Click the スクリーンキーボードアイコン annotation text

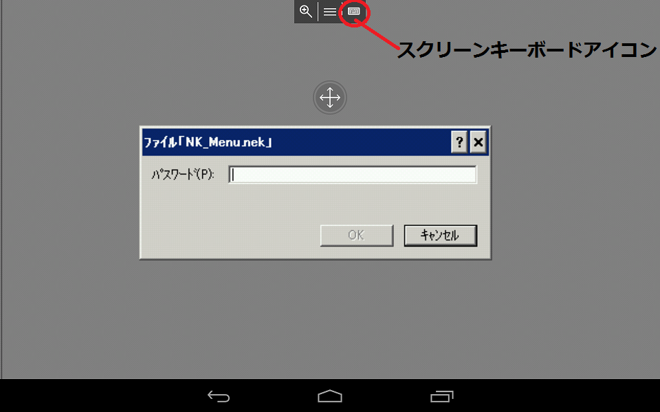[527, 50]
